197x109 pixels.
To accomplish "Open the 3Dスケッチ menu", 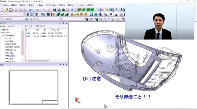I will point(50,5).
